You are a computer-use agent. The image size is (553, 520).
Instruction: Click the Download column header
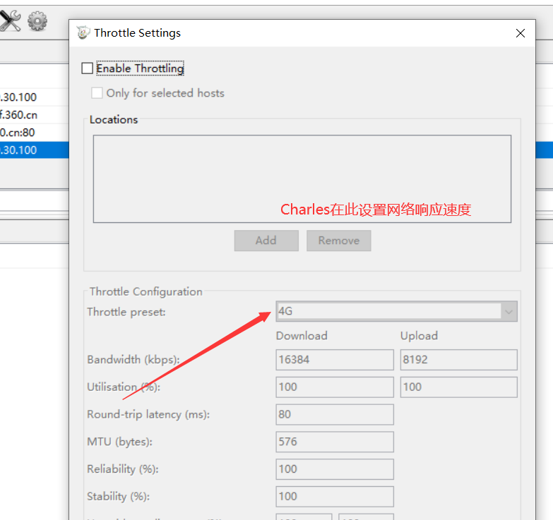(302, 336)
